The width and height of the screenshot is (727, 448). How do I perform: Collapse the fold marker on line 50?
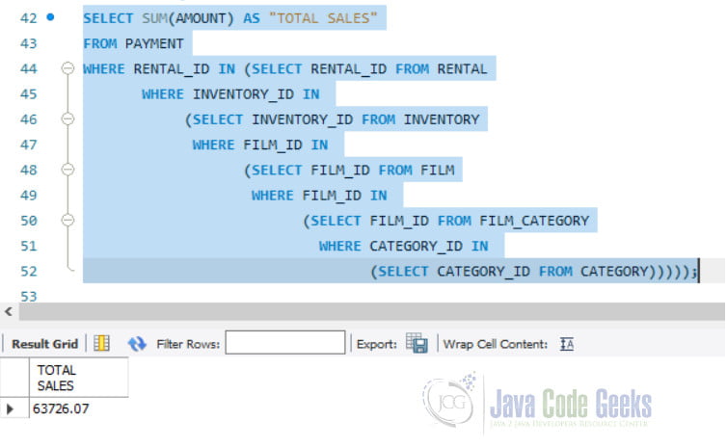67,220
